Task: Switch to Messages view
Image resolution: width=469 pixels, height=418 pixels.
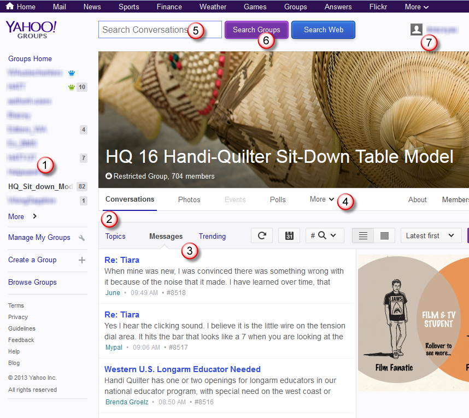Action: 166,236
